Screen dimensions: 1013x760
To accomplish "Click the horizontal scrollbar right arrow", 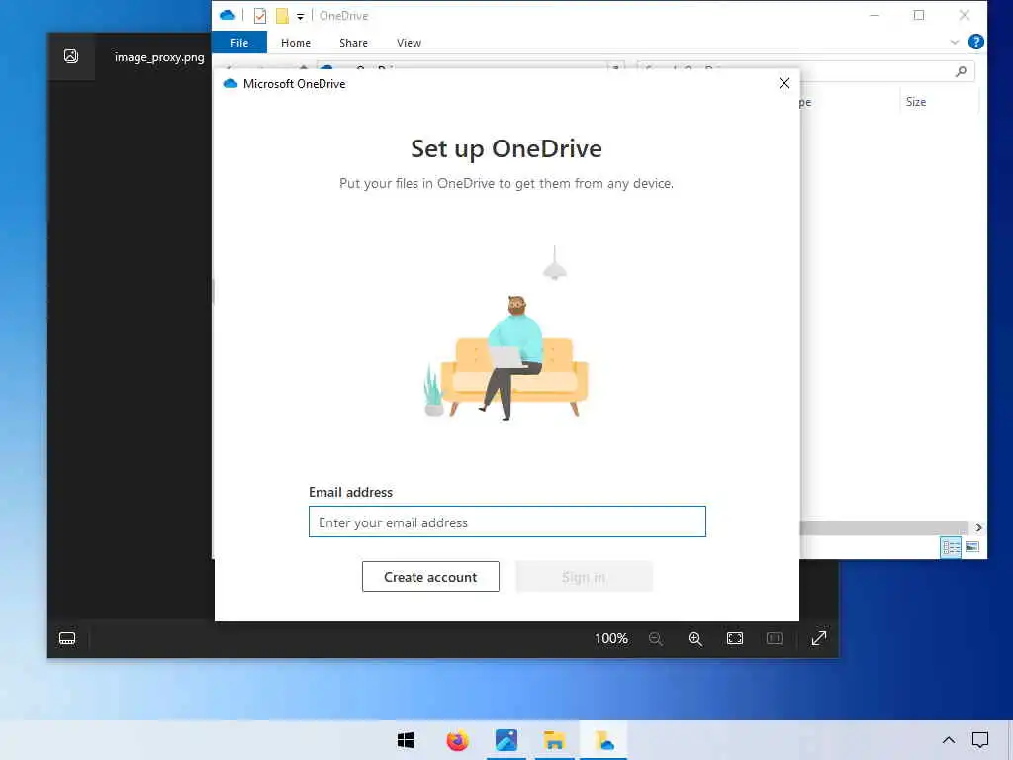I will 978,528.
